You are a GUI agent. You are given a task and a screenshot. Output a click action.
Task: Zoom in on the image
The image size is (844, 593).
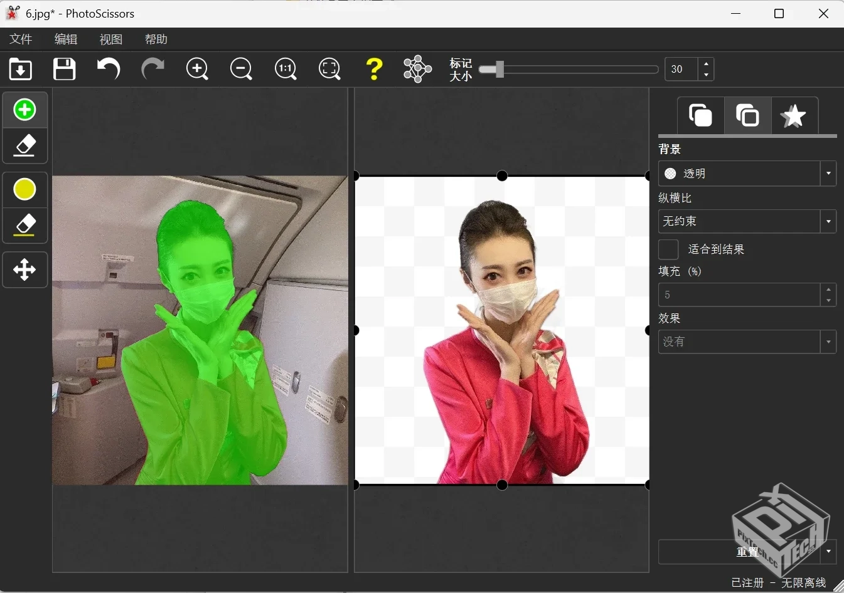tap(197, 69)
